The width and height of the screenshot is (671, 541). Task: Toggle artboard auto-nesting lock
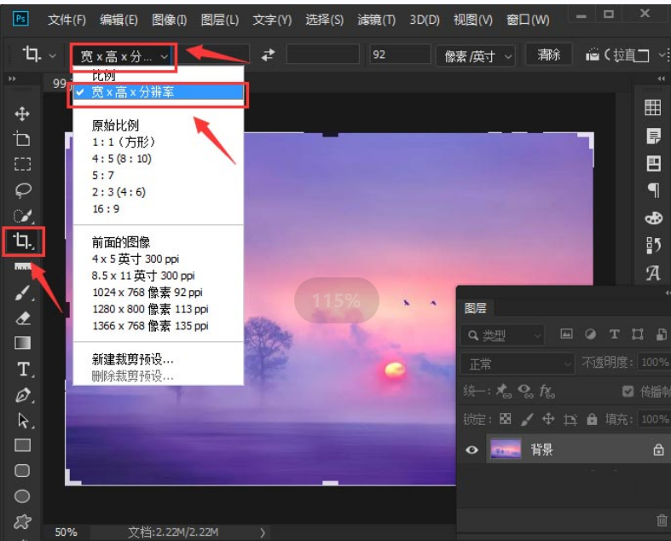570,419
